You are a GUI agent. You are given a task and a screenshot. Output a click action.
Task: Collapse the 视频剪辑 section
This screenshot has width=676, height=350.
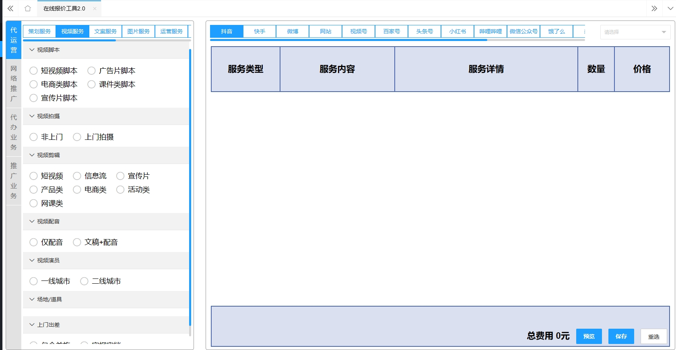[32, 155]
